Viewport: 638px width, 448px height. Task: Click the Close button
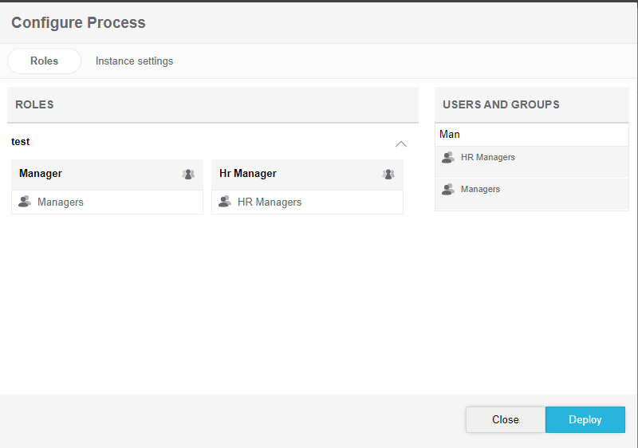[x=506, y=419]
